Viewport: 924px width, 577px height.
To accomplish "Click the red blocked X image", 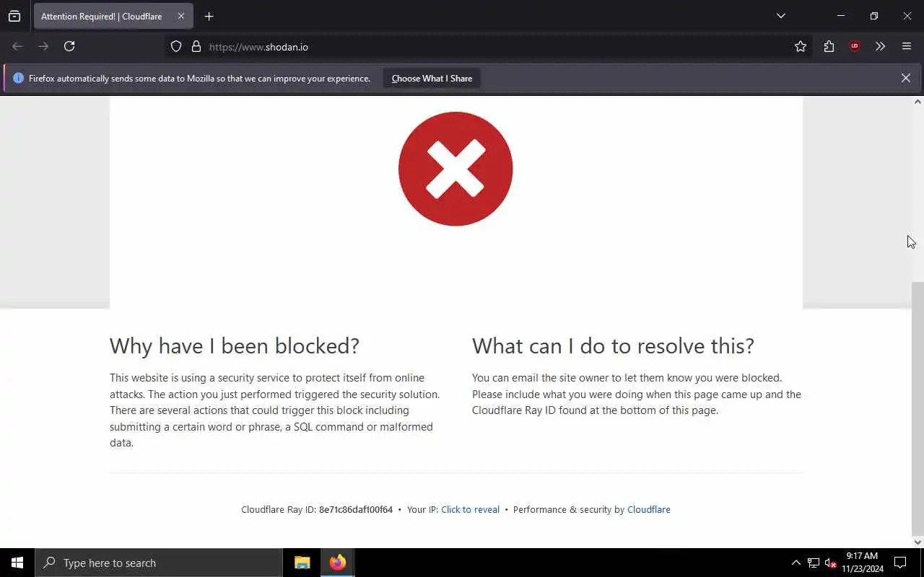I will [456, 169].
